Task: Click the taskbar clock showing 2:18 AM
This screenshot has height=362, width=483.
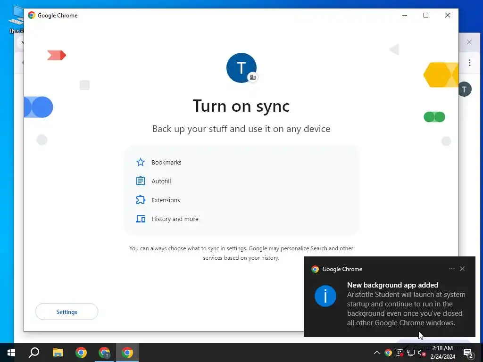Action: click(x=442, y=353)
